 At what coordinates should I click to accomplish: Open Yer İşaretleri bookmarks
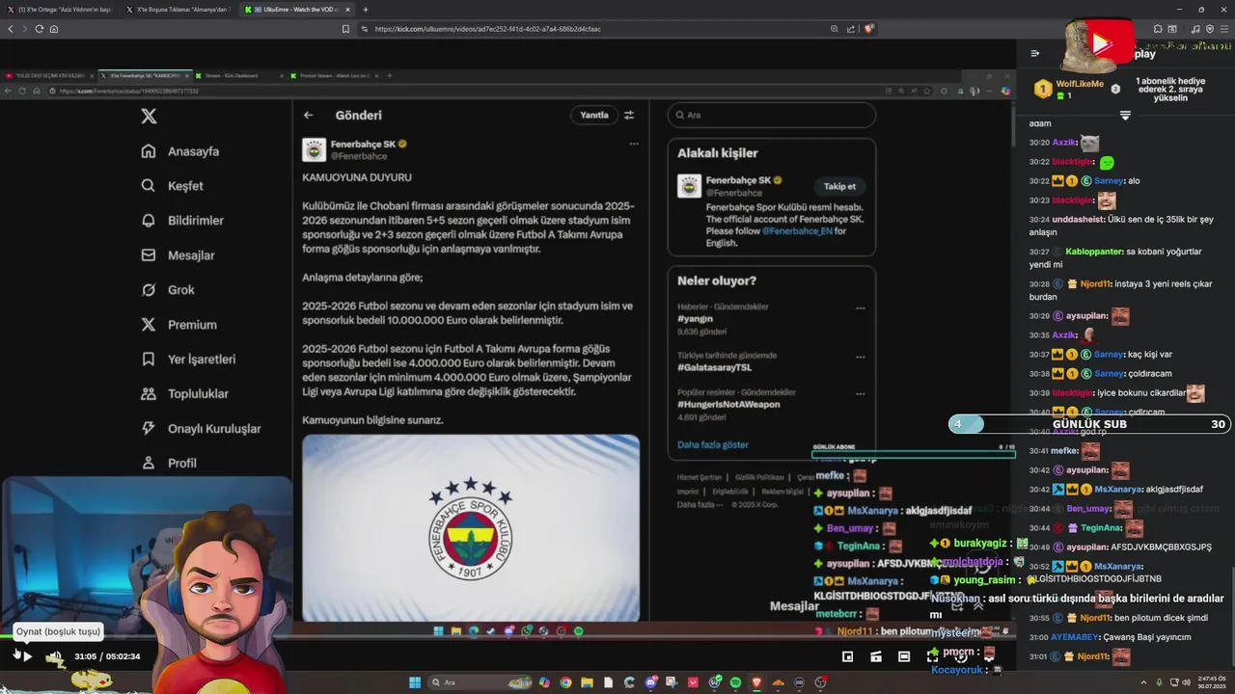pos(187,360)
